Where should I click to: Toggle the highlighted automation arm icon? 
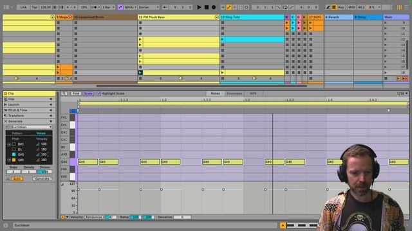pyautogui.click(x=229, y=7)
